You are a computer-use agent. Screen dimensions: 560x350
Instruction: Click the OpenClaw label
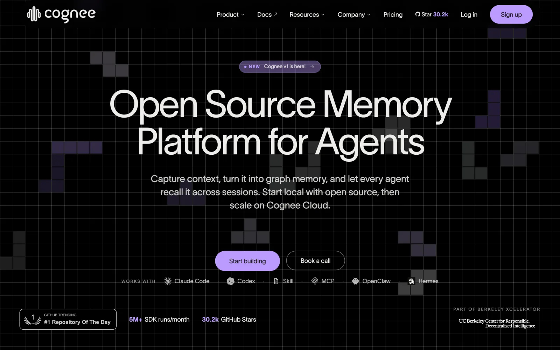(x=376, y=281)
